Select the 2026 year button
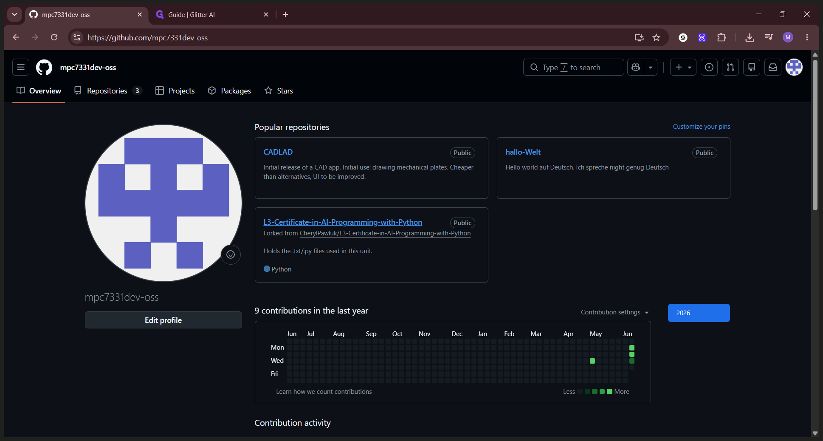This screenshot has width=823, height=441. (x=699, y=313)
